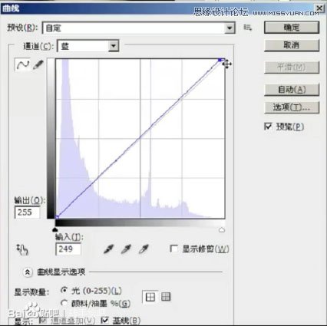Choose the detailed ten-percent grid icon
Viewport: 327px width, 326px height.
click(166, 297)
